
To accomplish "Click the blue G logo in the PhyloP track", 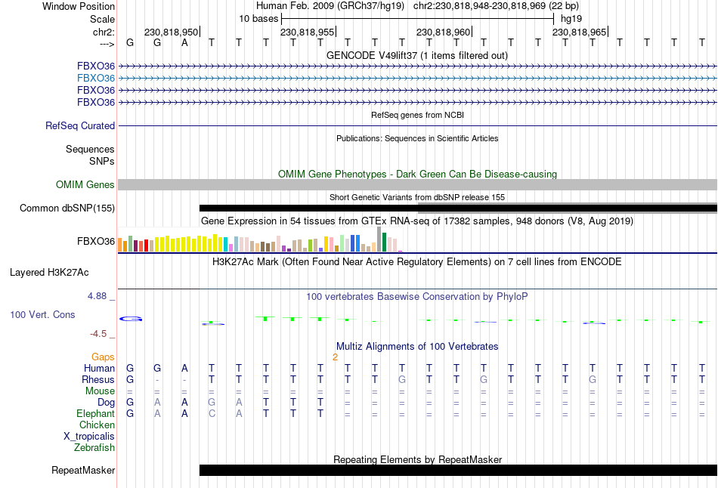I will click(131, 319).
